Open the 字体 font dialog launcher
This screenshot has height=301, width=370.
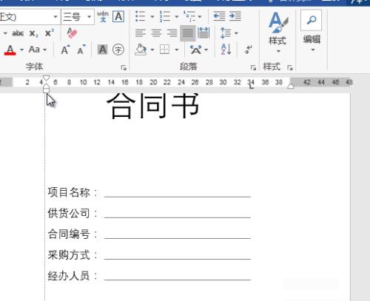click(124, 67)
